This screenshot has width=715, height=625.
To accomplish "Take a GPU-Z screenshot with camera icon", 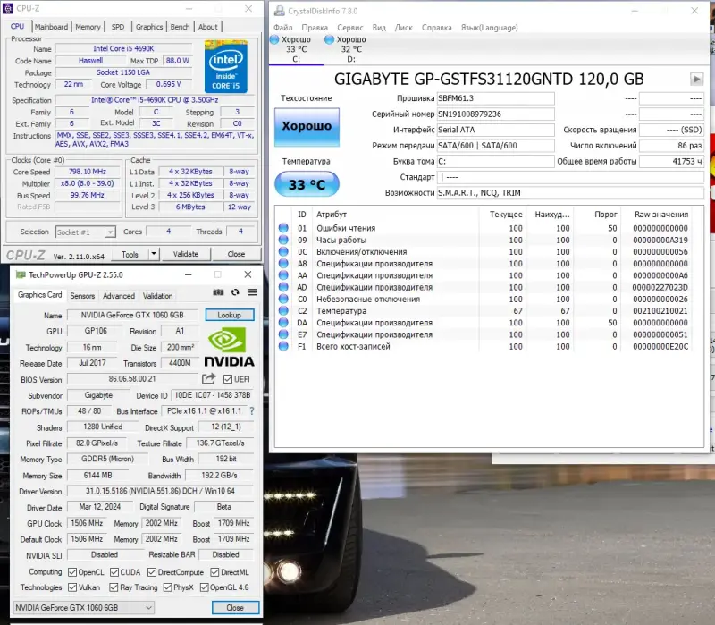I will 218,292.
